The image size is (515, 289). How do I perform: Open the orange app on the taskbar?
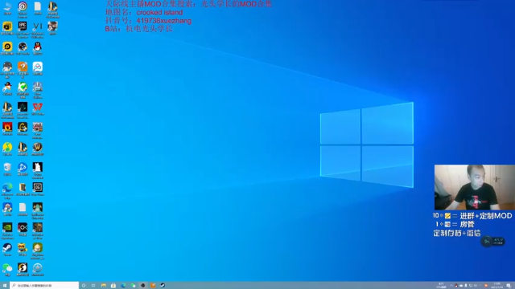click(153, 286)
